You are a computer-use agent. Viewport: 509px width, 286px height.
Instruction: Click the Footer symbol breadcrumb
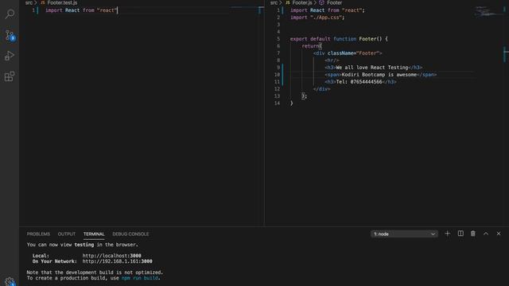tap(334, 2)
